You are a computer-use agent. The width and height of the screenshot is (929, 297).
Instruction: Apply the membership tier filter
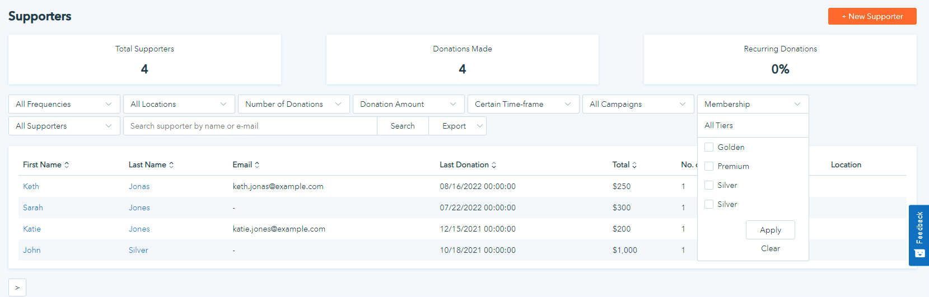(770, 230)
